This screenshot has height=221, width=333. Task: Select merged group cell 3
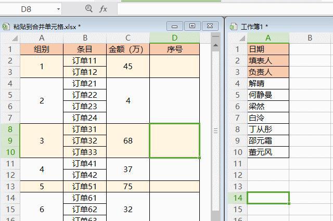(x=42, y=141)
